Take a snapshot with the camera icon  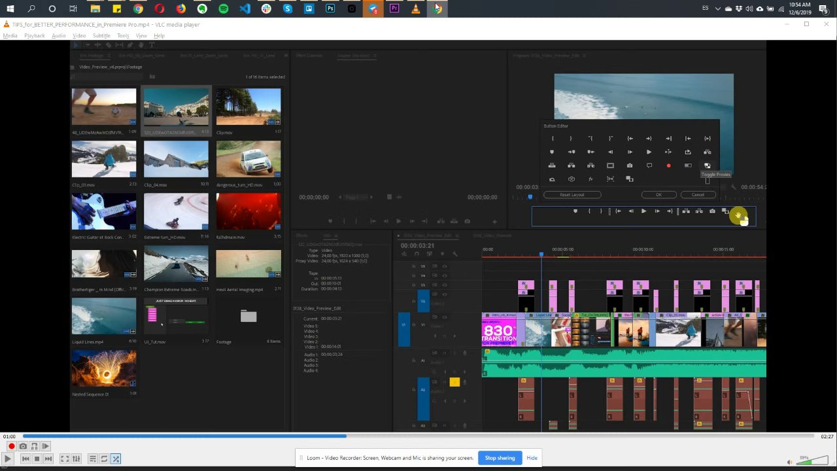[x=23, y=446]
